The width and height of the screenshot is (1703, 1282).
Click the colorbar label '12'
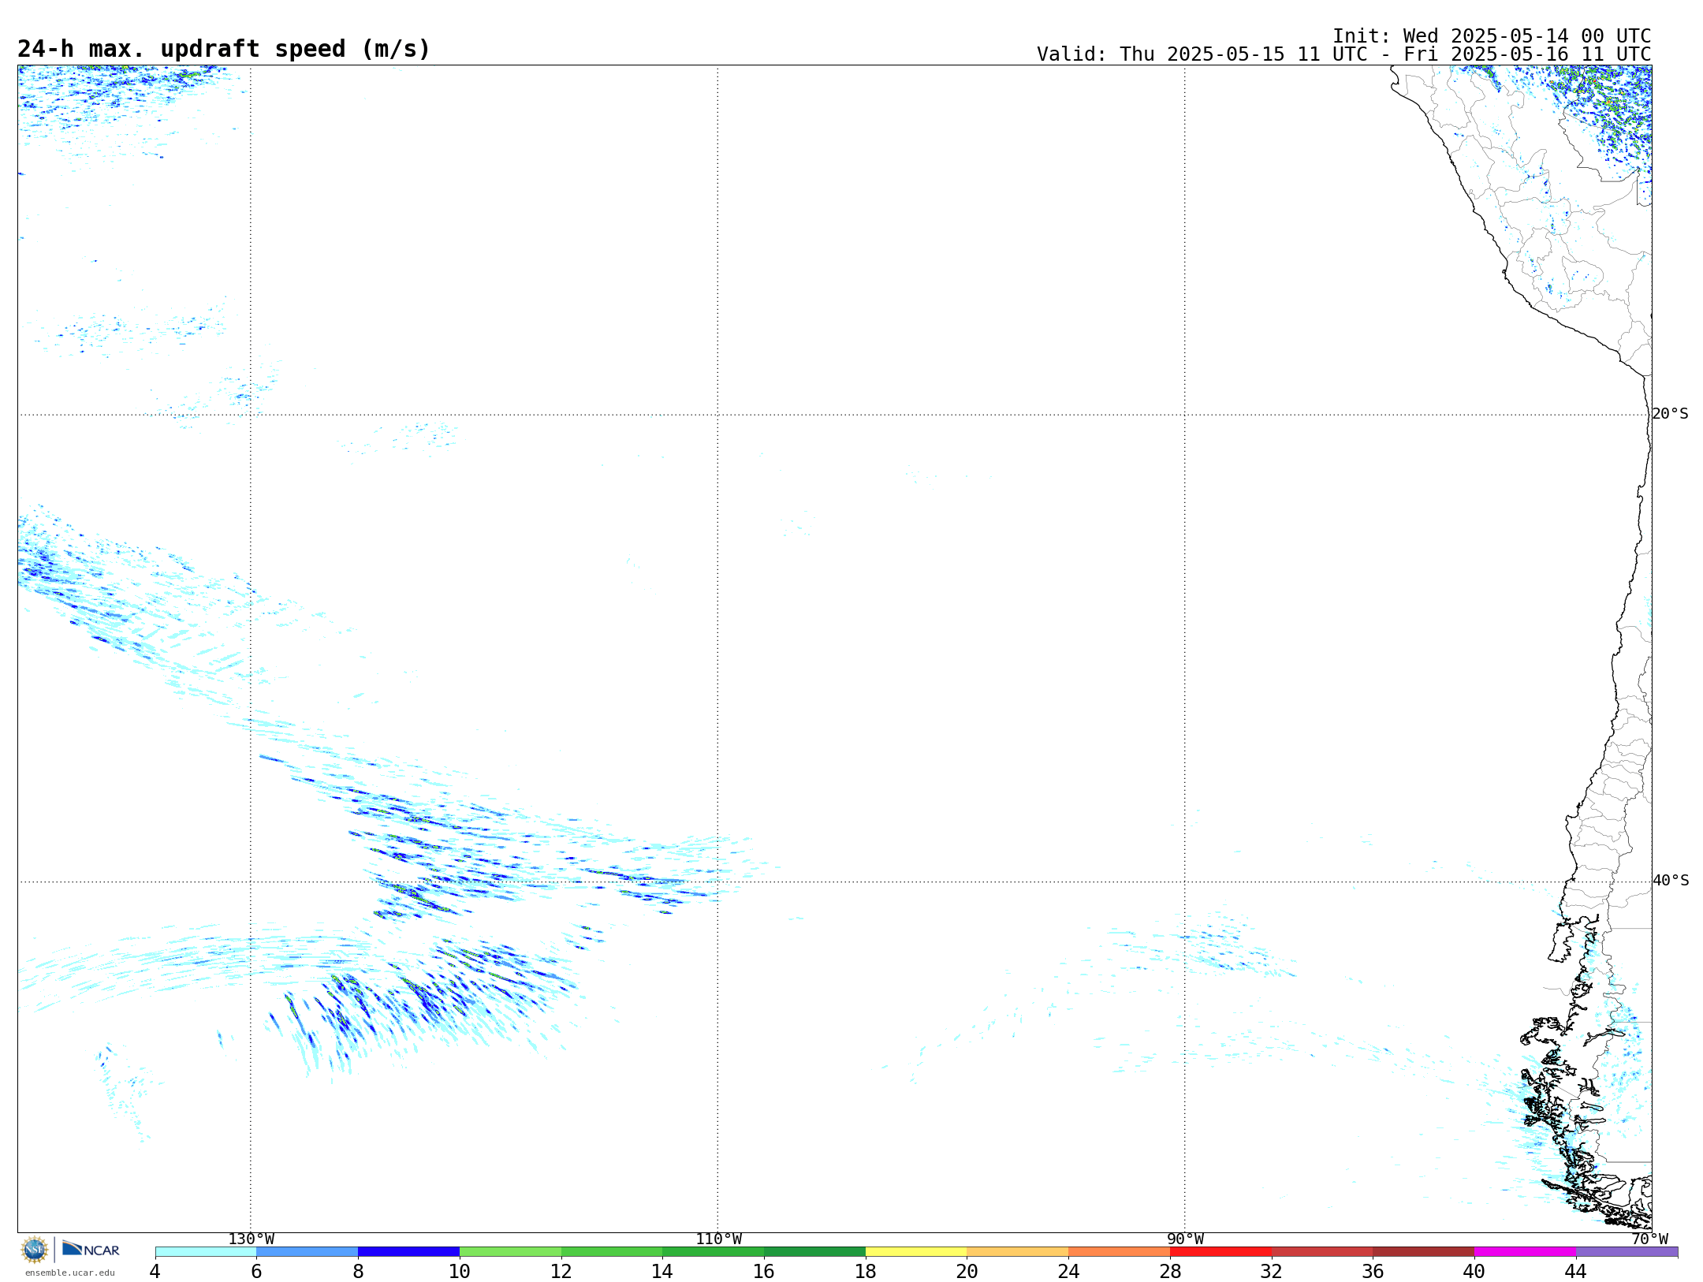561,1271
